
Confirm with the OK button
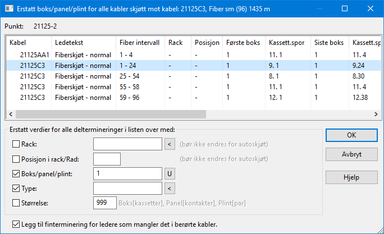351,135
